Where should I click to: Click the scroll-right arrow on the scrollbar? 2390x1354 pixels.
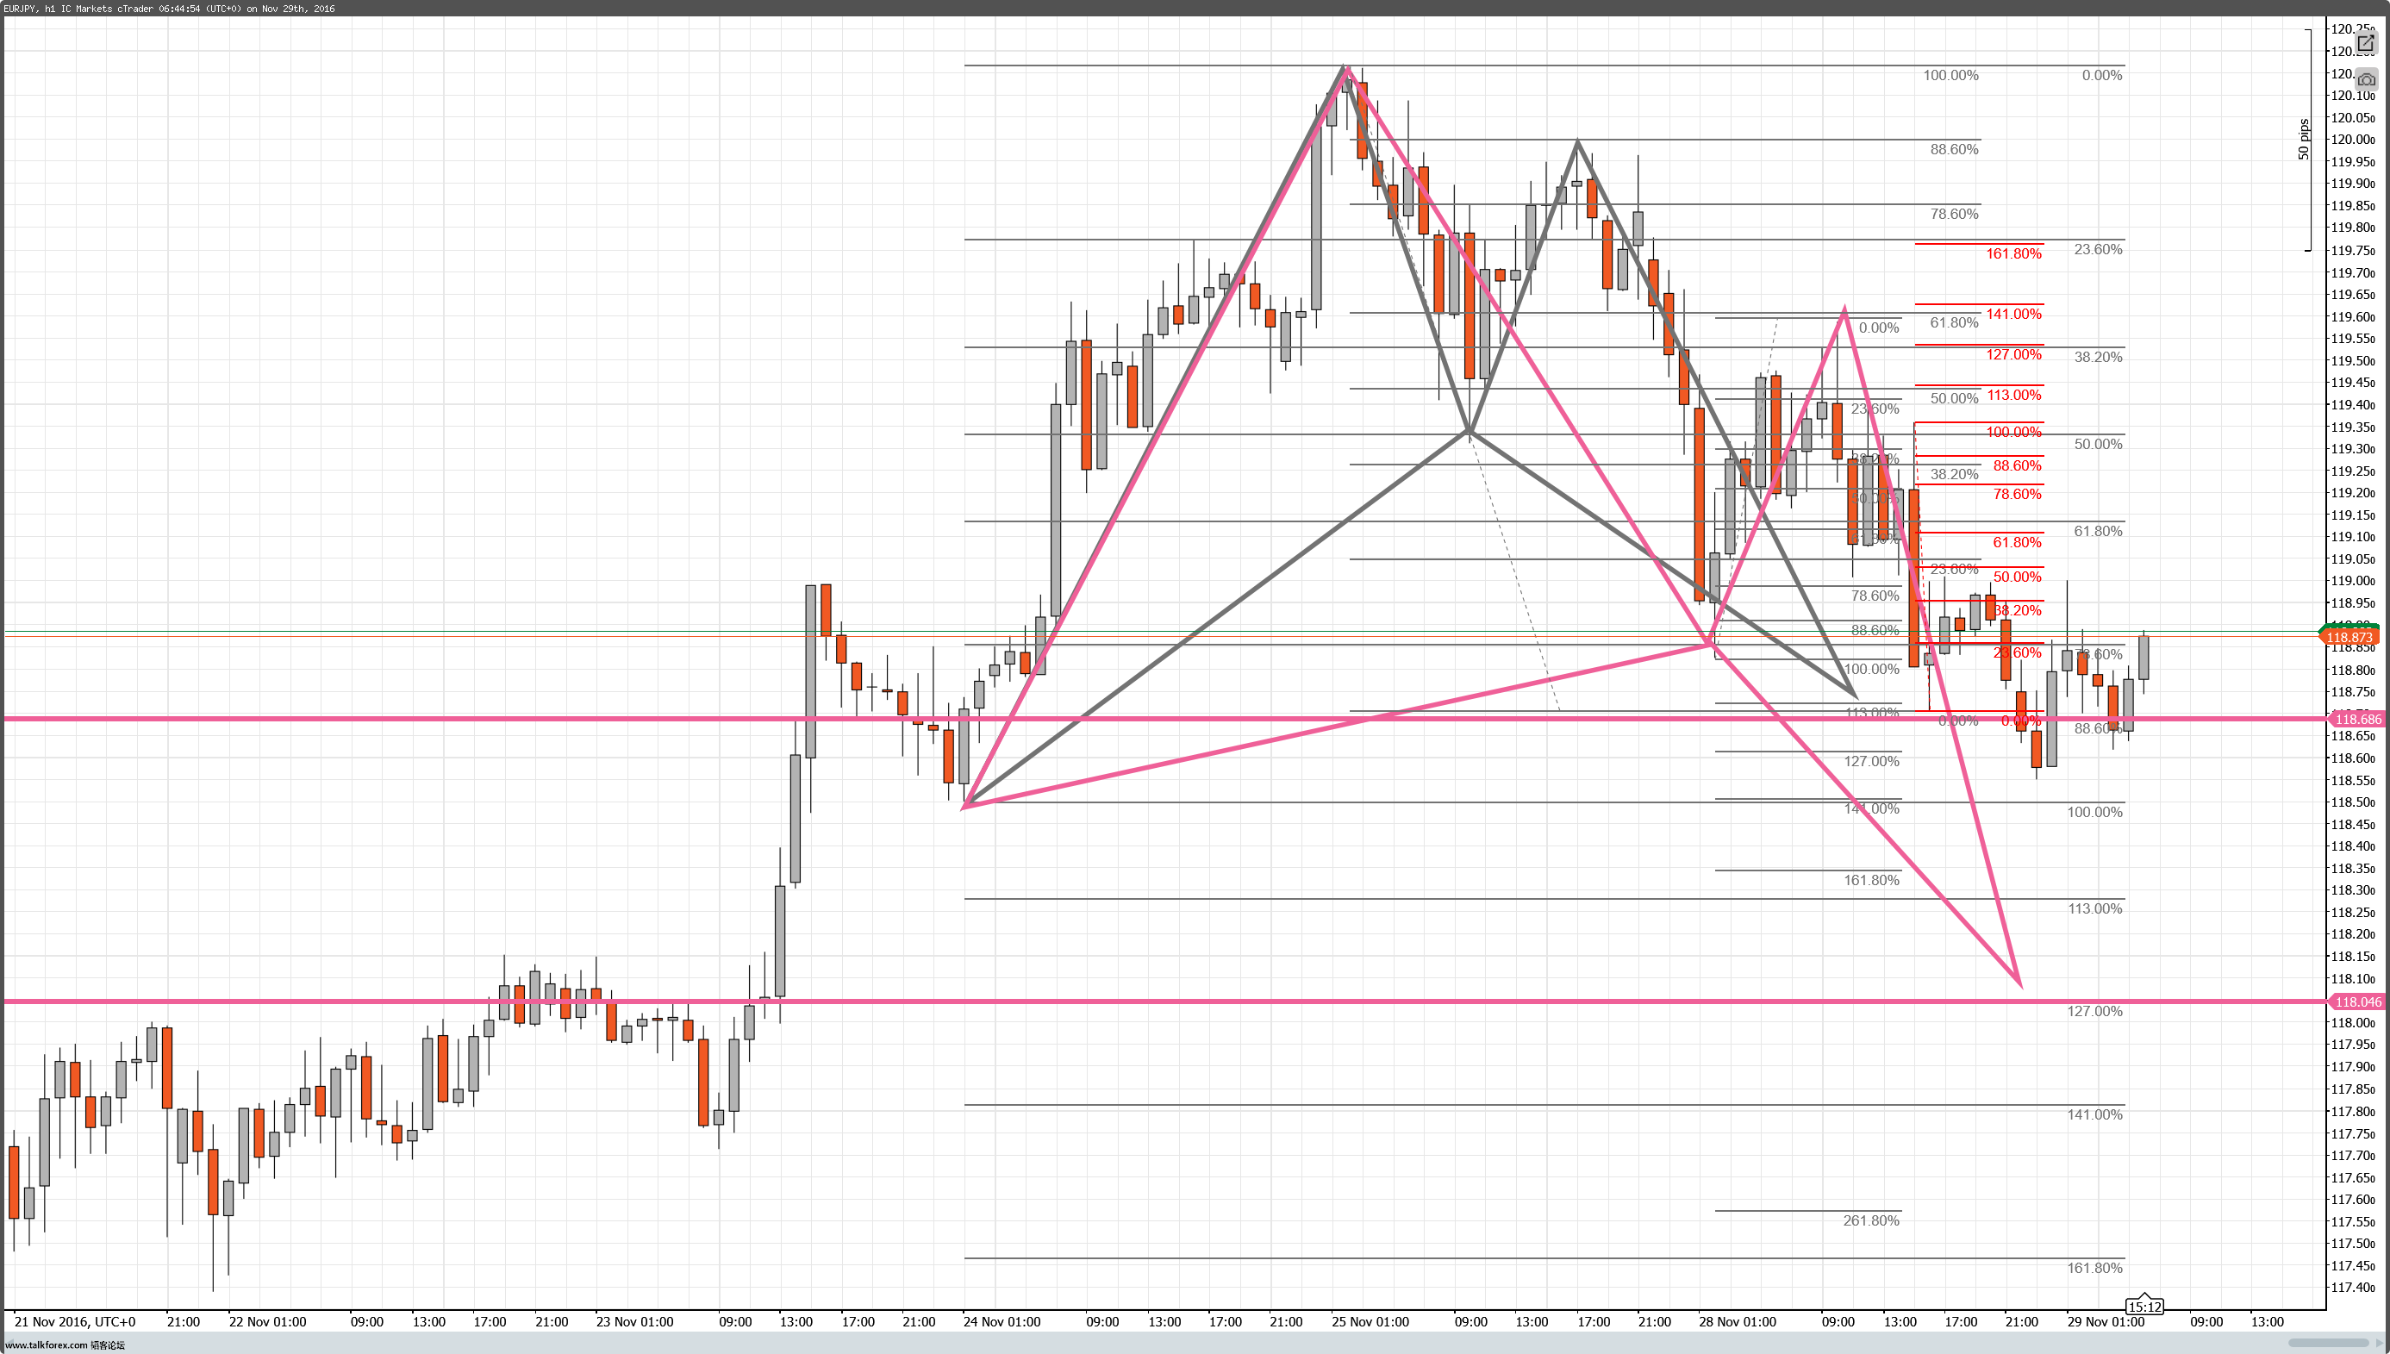click(2379, 1343)
